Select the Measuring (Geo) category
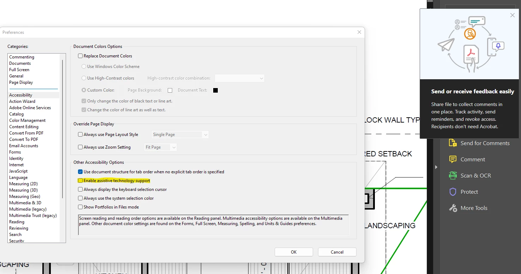This screenshot has width=521, height=274. pyautogui.click(x=25, y=197)
